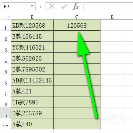133x133 pixels.
Task: Select cell containing D款223789
Action: [x=32, y=113]
